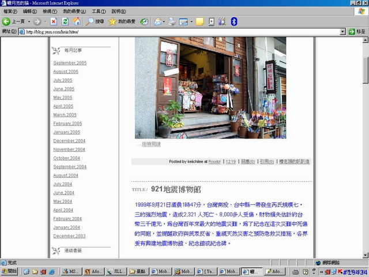Click the 12:19 timestamp link

click(231, 162)
